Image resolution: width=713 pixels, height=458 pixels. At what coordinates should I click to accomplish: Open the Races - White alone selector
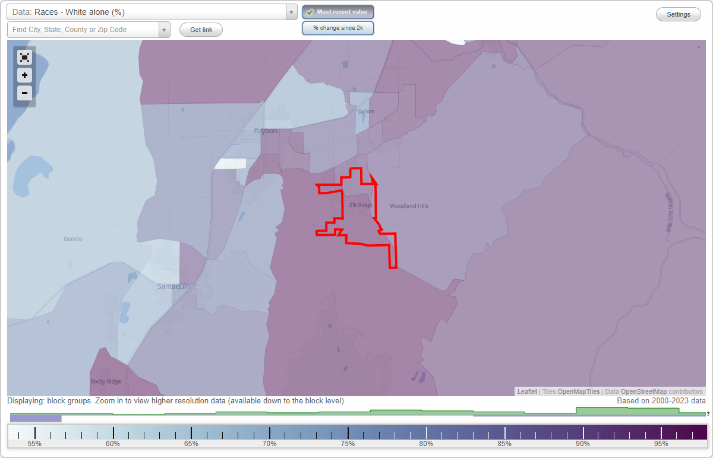point(149,12)
